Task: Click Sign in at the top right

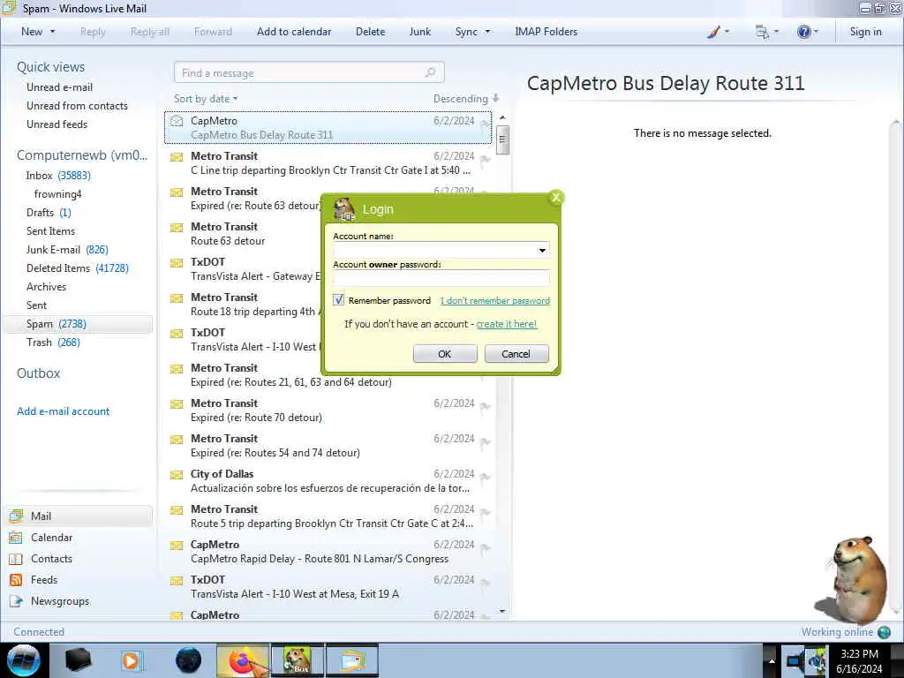Action: click(x=865, y=32)
